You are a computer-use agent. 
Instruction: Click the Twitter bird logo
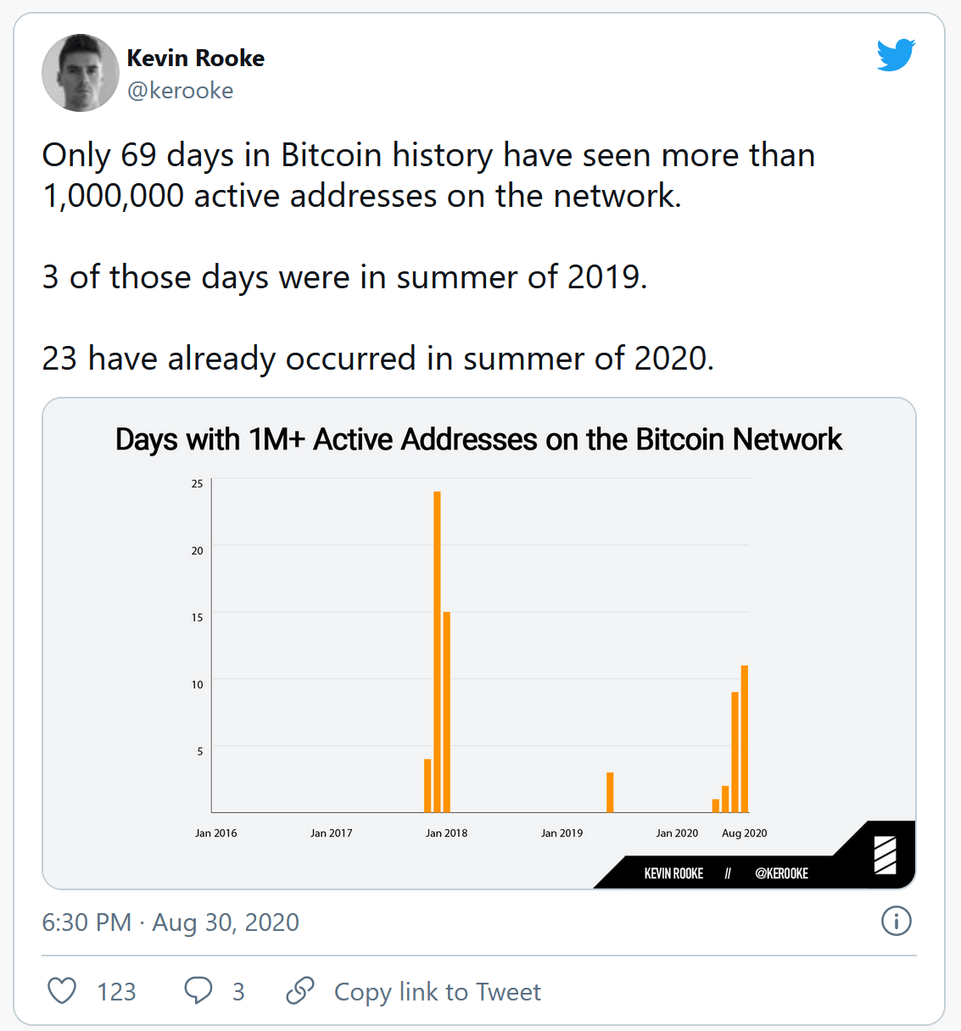click(x=896, y=55)
